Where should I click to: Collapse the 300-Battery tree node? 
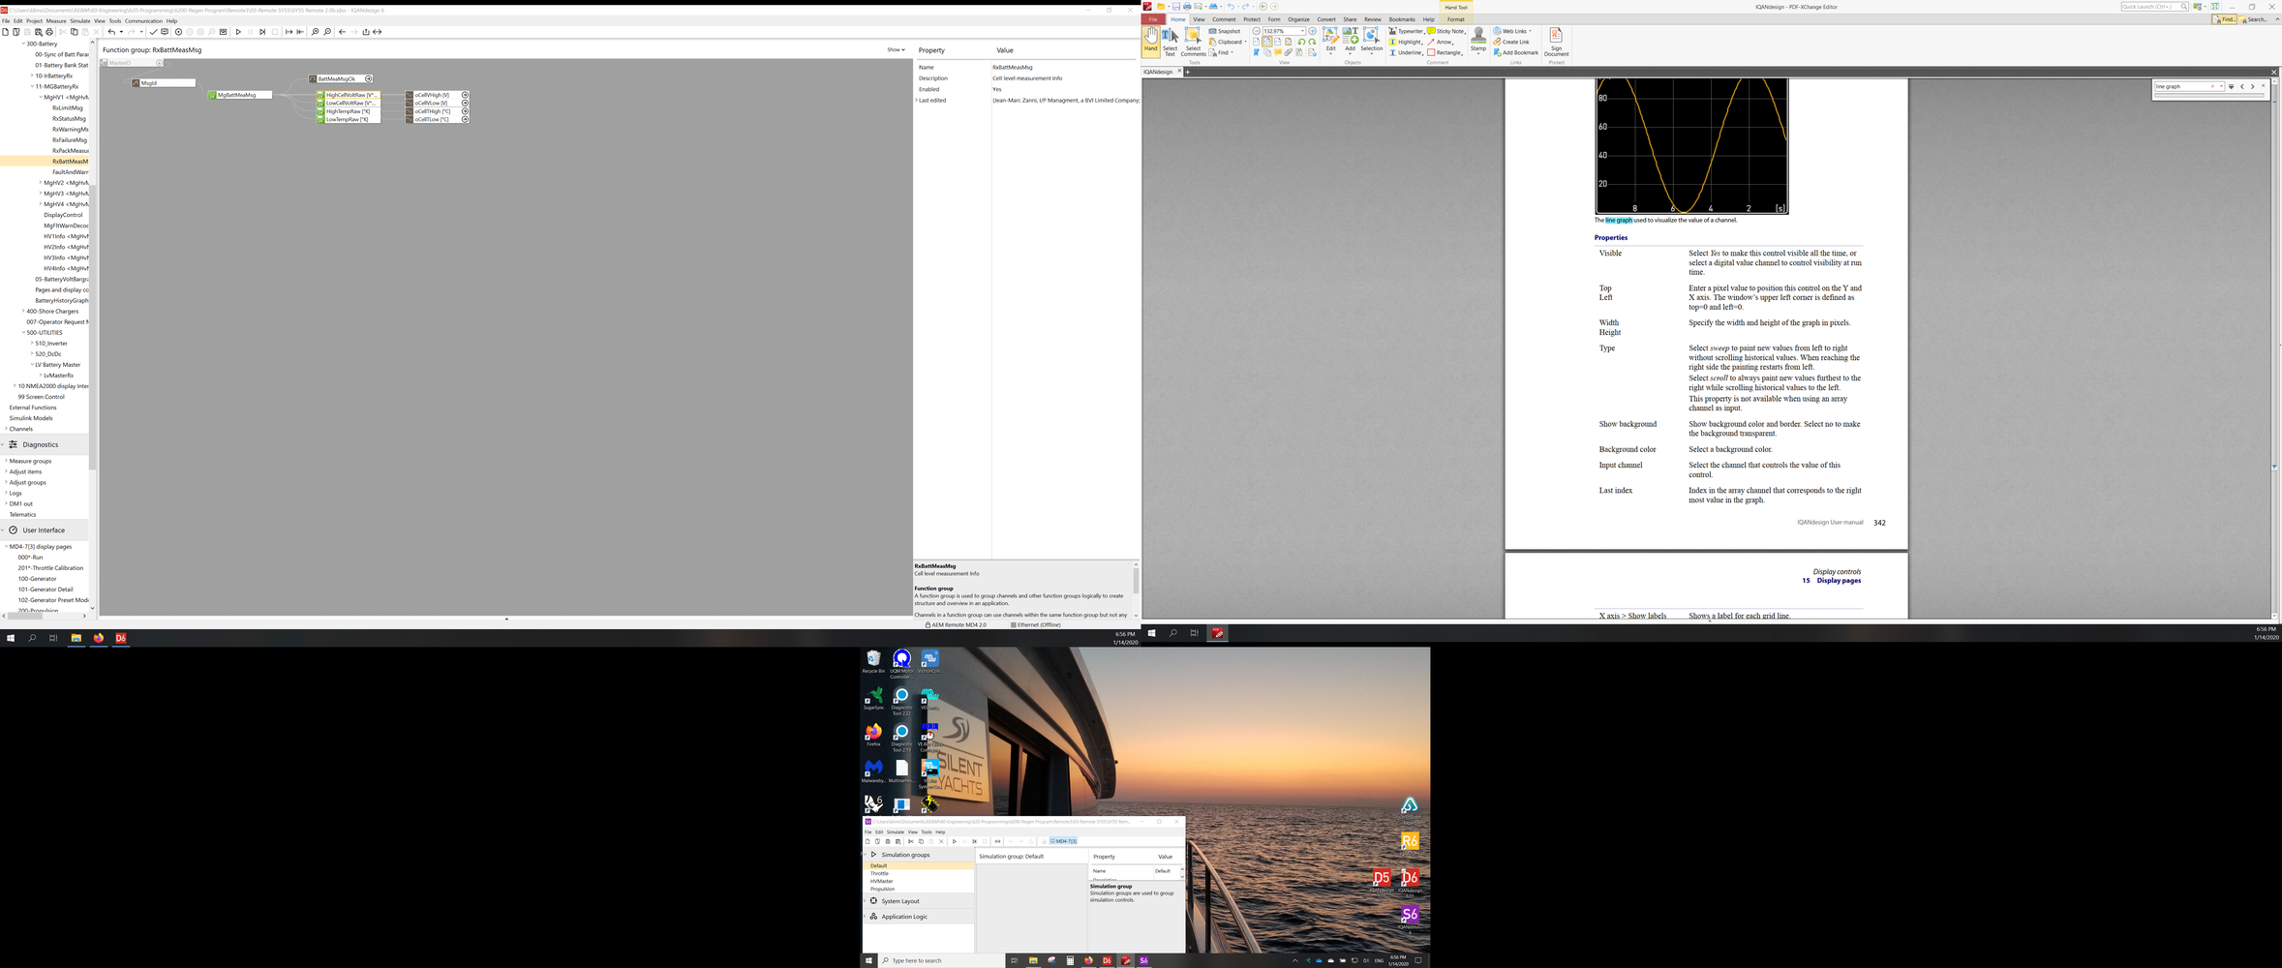pyautogui.click(x=23, y=44)
